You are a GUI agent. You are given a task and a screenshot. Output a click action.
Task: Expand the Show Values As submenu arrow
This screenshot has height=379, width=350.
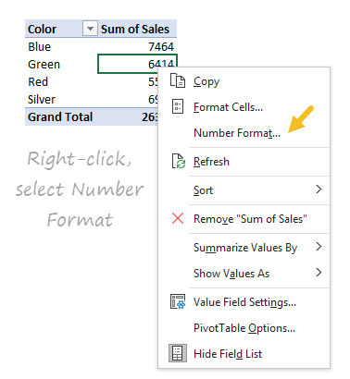[x=319, y=273]
